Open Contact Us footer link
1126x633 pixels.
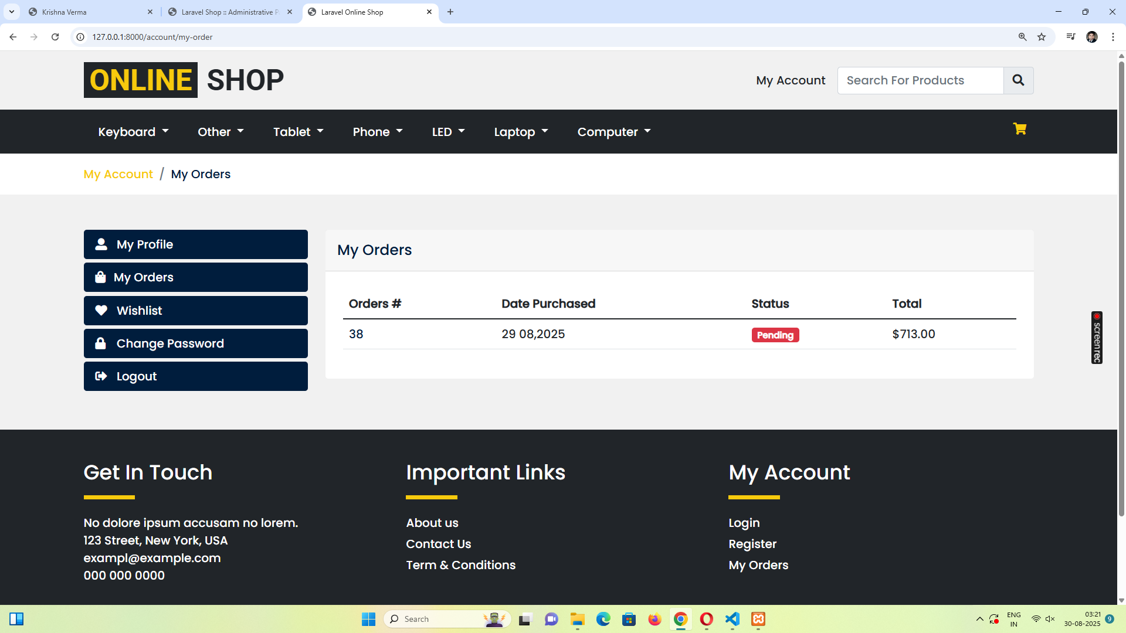439,544
